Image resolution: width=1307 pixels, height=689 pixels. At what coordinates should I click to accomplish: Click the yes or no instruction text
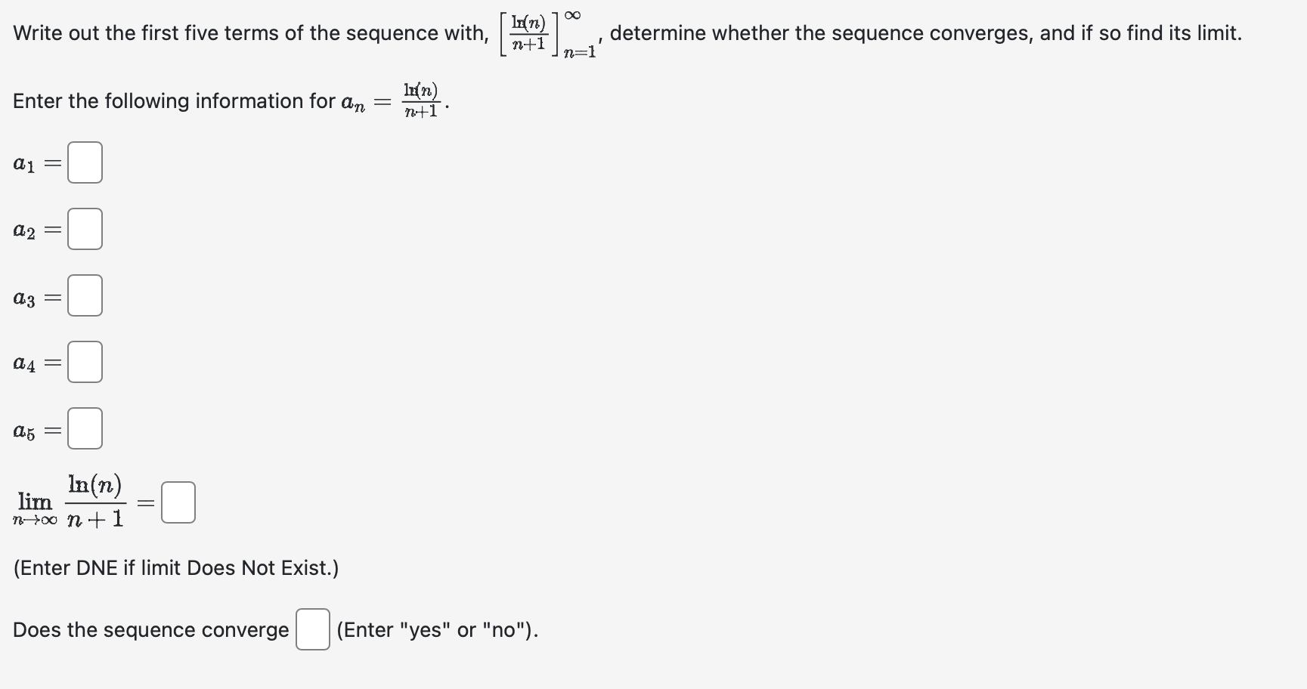click(436, 629)
